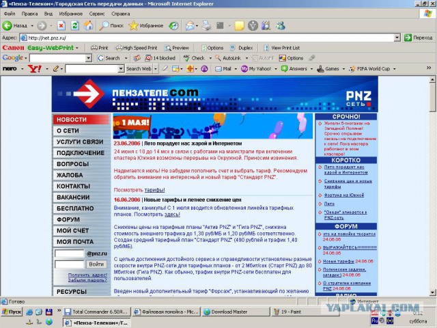Screen dimensions: 437x328
Task: Open 'Получить адрес!' link
Action: (87, 275)
